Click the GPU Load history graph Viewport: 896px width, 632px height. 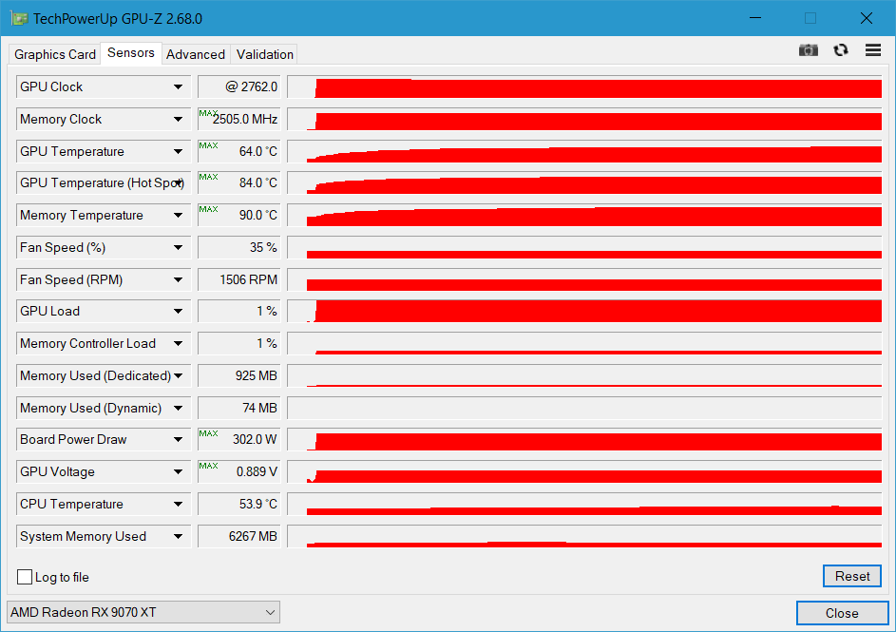point(584,311)
